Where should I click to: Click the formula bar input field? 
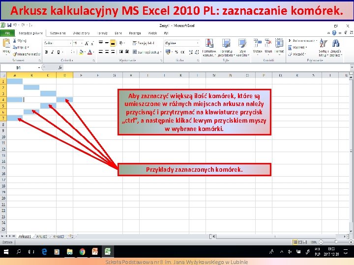(x=206, y=68)
